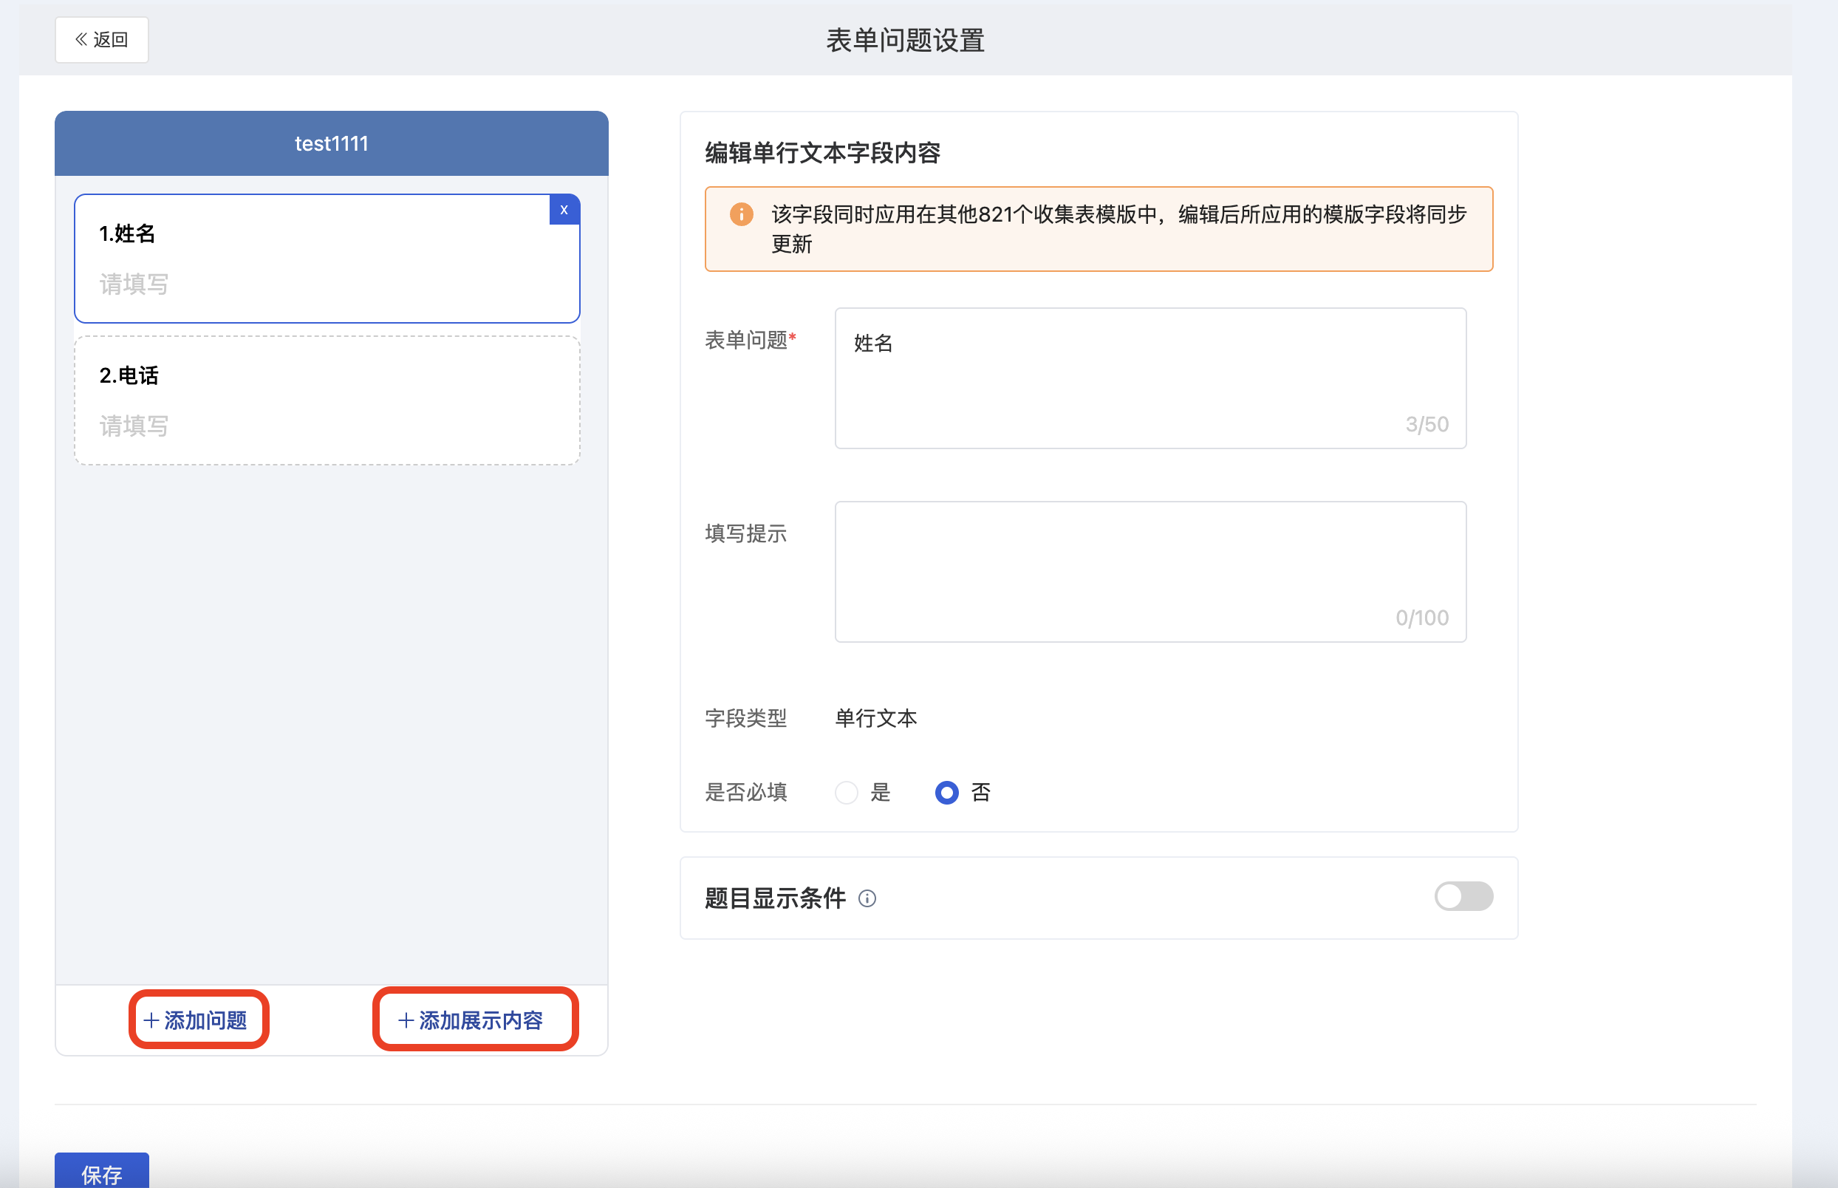Screen dimensions: 1838x1188
Task: Click the 表单问题设置 page title
Action: click(905, 40)
